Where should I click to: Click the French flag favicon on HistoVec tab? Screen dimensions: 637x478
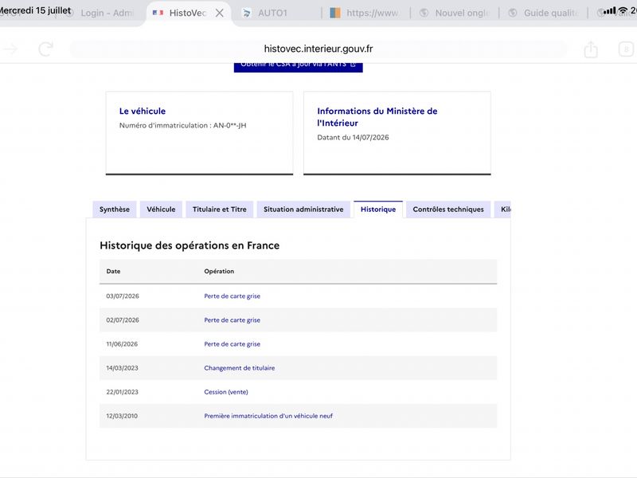pos(158,13)
